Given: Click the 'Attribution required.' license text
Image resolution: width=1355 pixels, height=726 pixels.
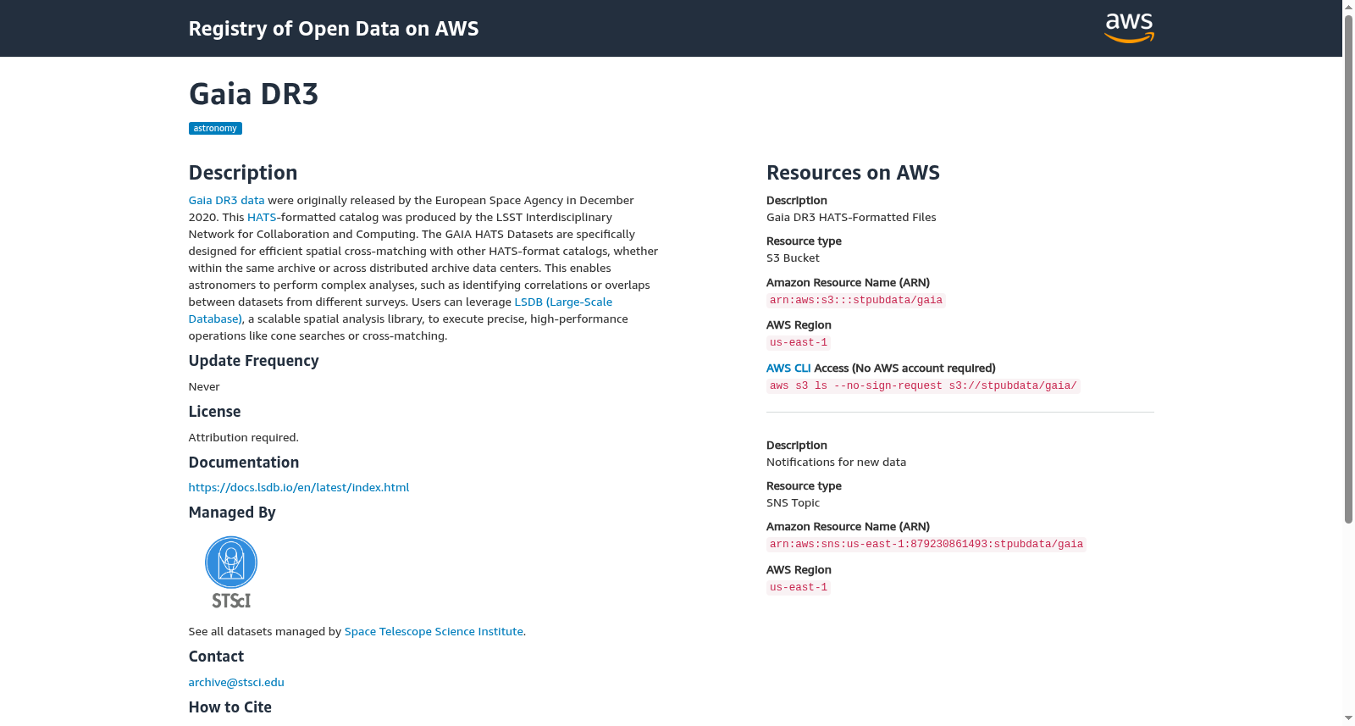Looking at the screenshot, I should point(244,438).
